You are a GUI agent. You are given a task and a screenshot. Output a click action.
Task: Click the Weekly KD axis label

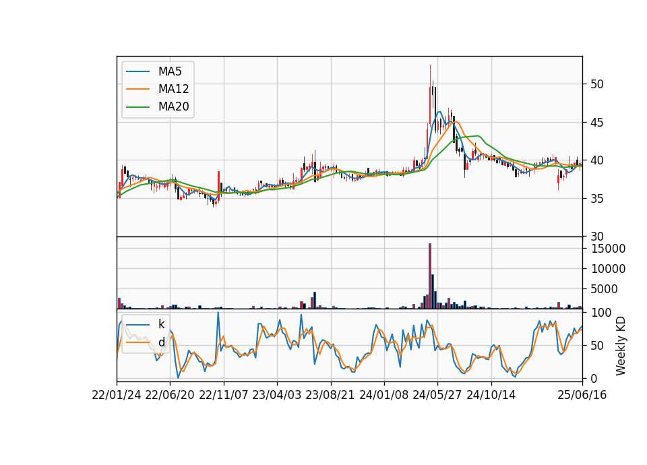pyautogui.click(x=621, y=346)
